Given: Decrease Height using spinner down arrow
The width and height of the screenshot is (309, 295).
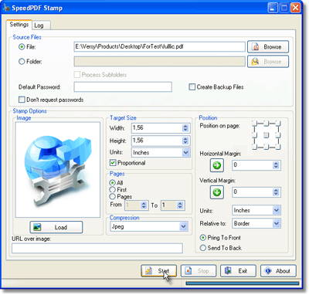Looking at the screenshot, I should click(x=185, y=142).
